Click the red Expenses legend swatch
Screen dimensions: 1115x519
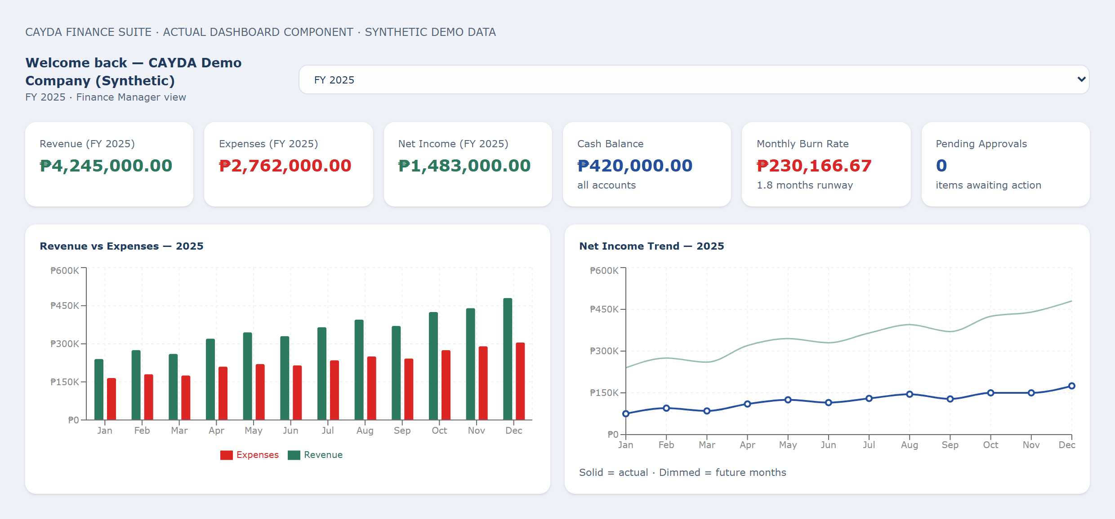point(226,455)
